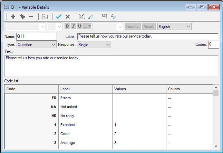Click the Reset button
The width and height of the screenshot is (223, 153).
pos(148,27)
